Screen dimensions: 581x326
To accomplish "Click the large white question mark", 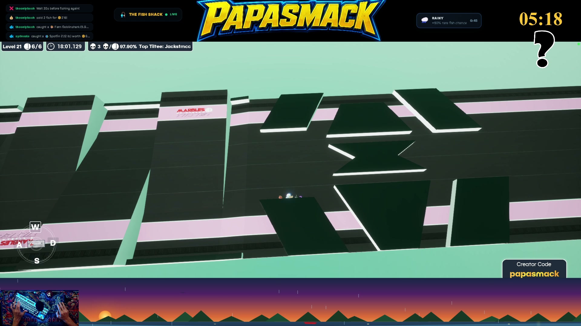I will (x=544, y=49).
